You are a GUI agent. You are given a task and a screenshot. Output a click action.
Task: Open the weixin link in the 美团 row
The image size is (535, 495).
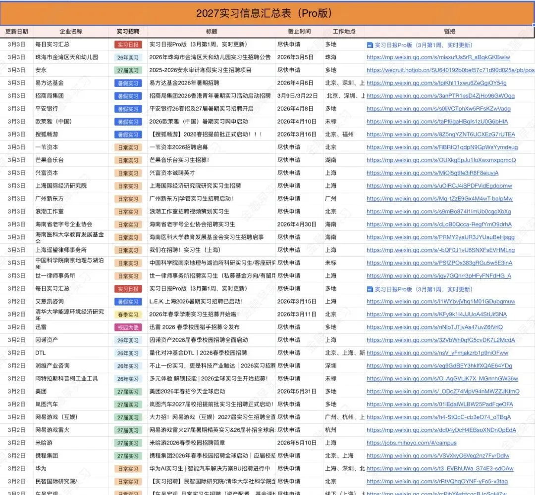click(x=443, y=392)
